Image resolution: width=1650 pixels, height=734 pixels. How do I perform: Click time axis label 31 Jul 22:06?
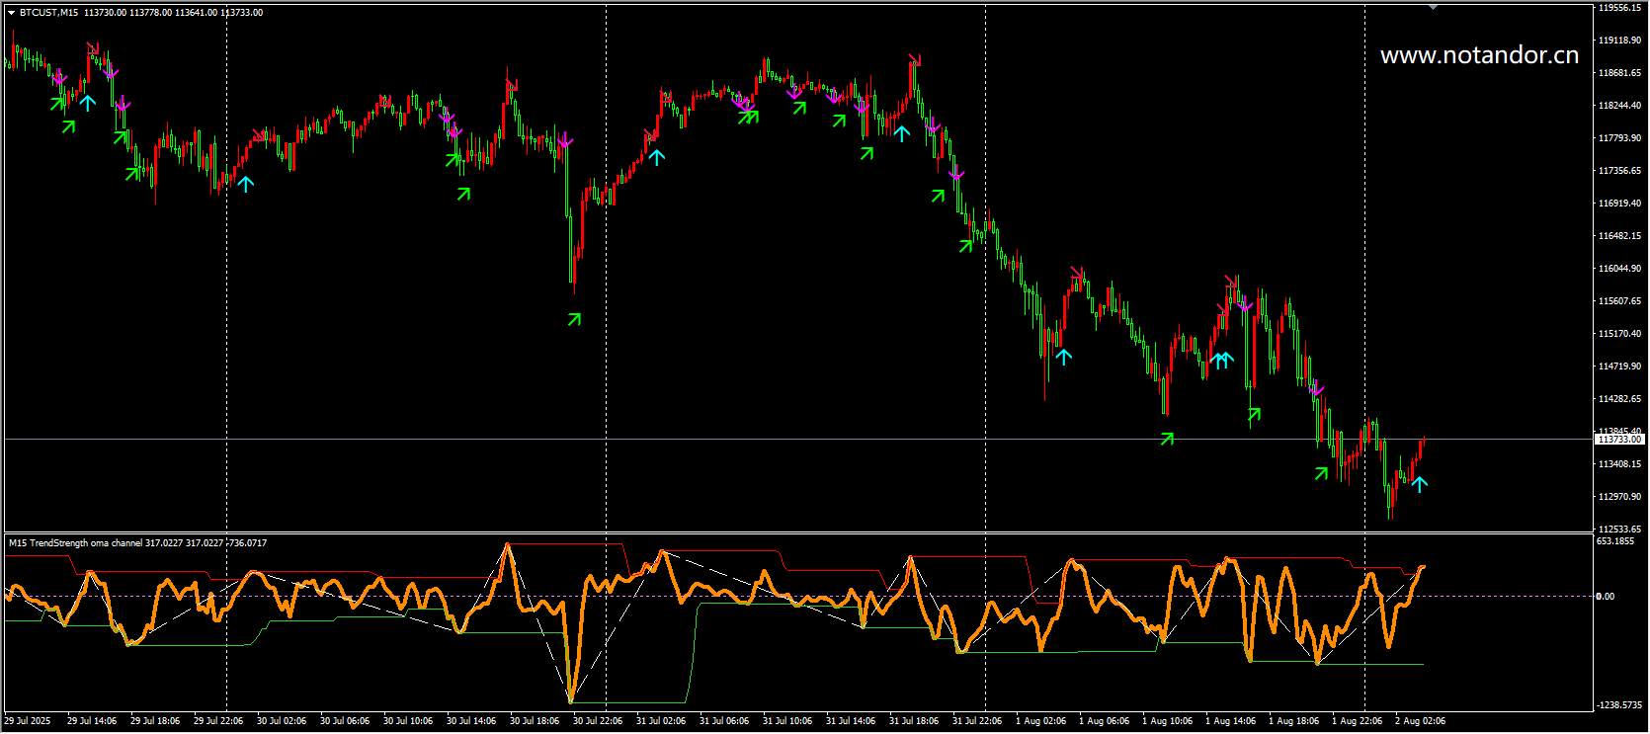point(977,721)
